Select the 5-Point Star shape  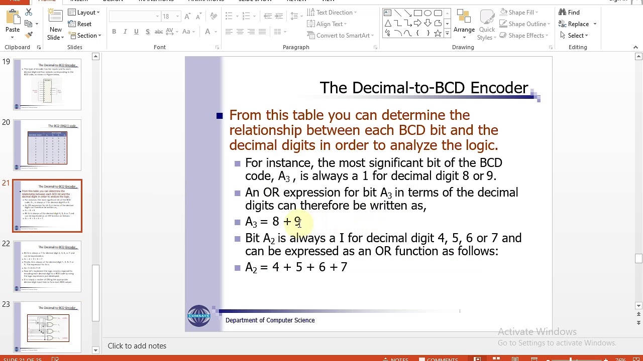pyautogui.click(x=438, y=33)
